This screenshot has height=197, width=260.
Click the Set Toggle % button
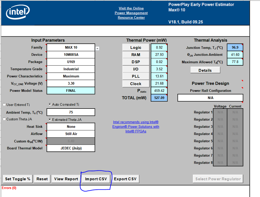point(18,179)
